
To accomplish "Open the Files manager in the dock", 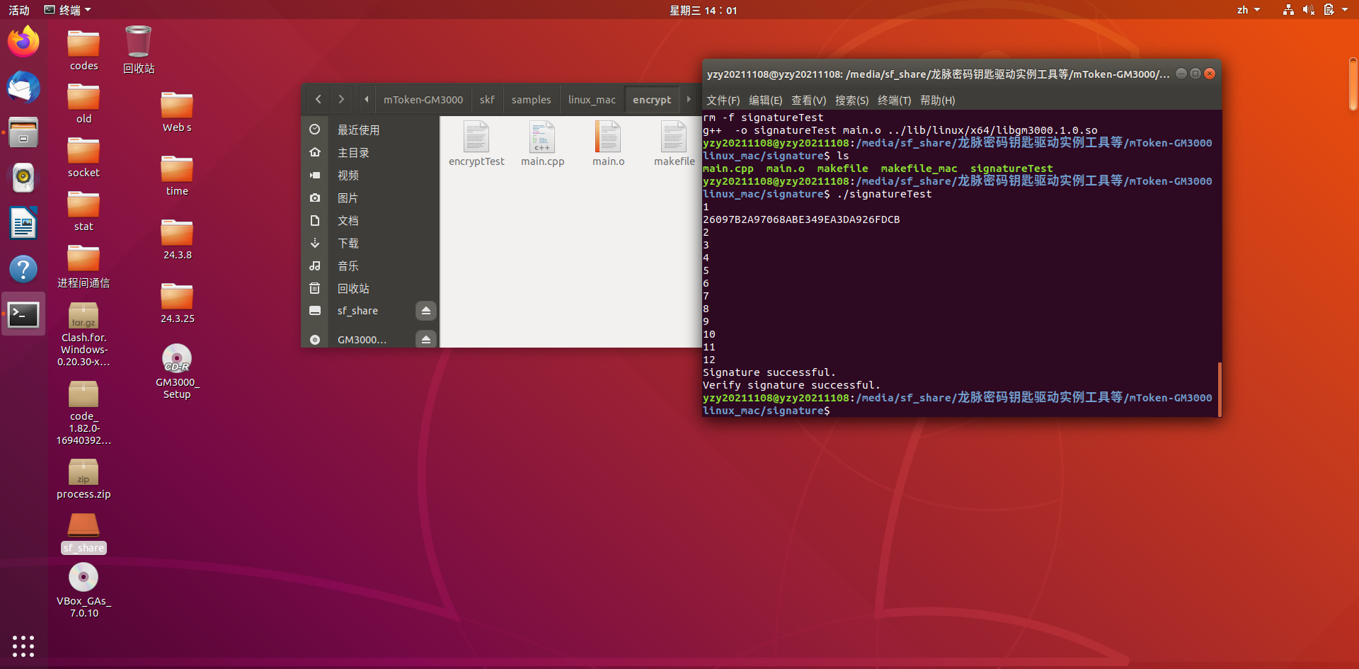I will pyautogui.click(x=23, y=132).
